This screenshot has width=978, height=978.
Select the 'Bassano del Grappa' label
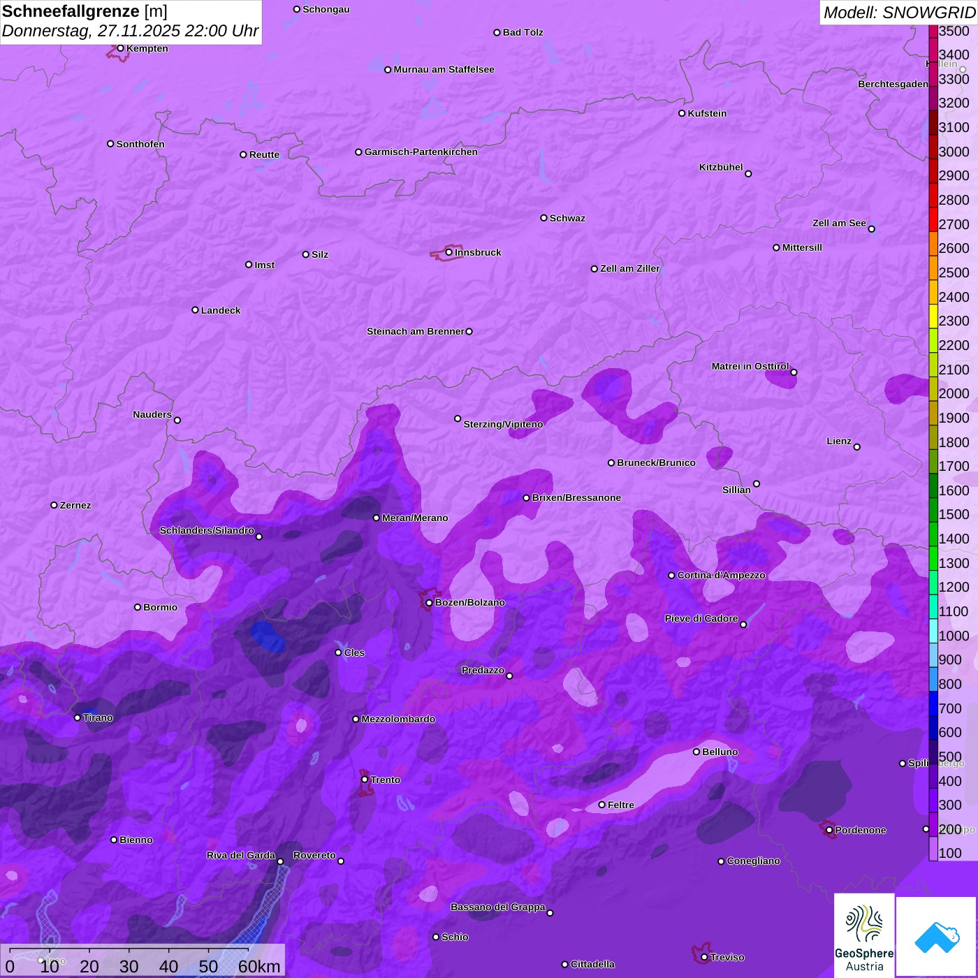(498, 907)
